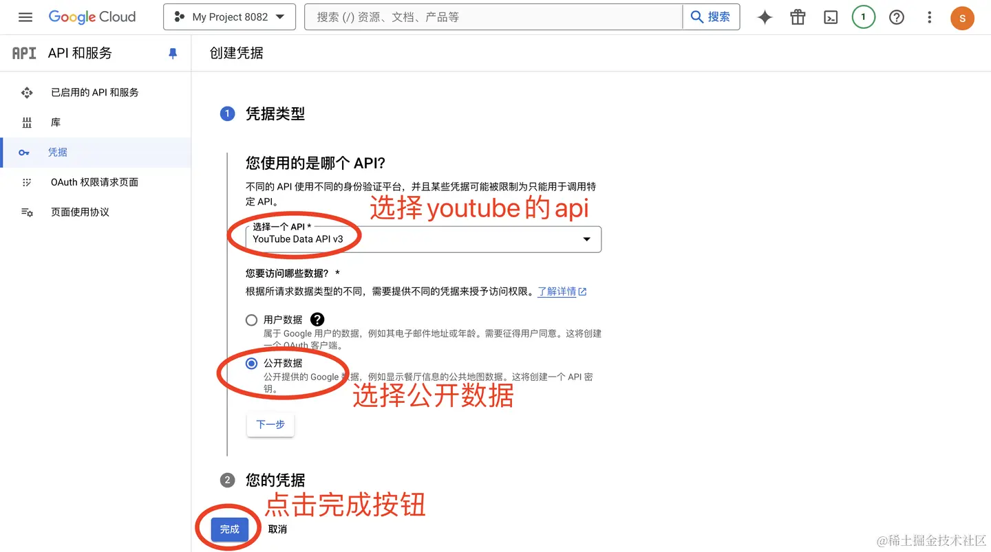Open the notifications badge showing 1
The image size is (991, 552).
point(864,17)
